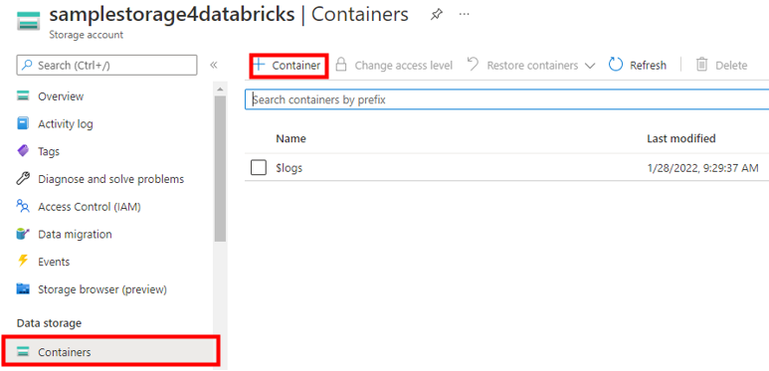Click the circular Refresh icon

coord(616,65)
